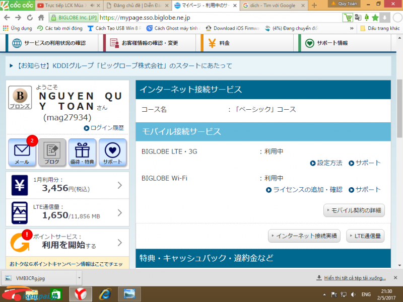Open the Dấu trang khác bookmarks folder
Viewport: 403px width, 302px height.
coord(380,28)
